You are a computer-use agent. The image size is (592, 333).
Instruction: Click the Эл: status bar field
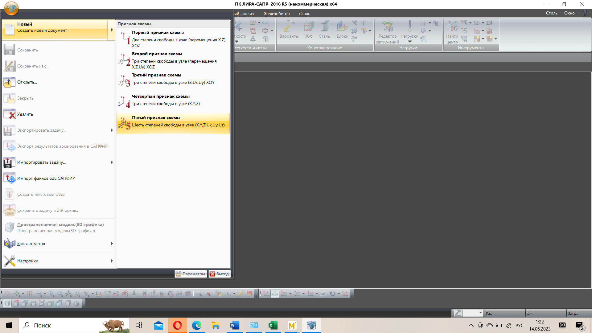tap(546, 313)
